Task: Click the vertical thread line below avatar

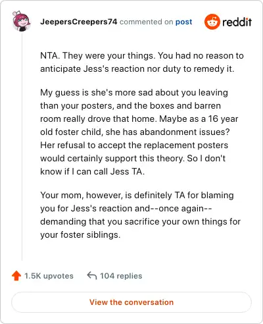Action: [22, 146]
